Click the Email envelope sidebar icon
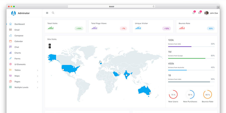The image size is (226, 113). (x=10, y=30)
